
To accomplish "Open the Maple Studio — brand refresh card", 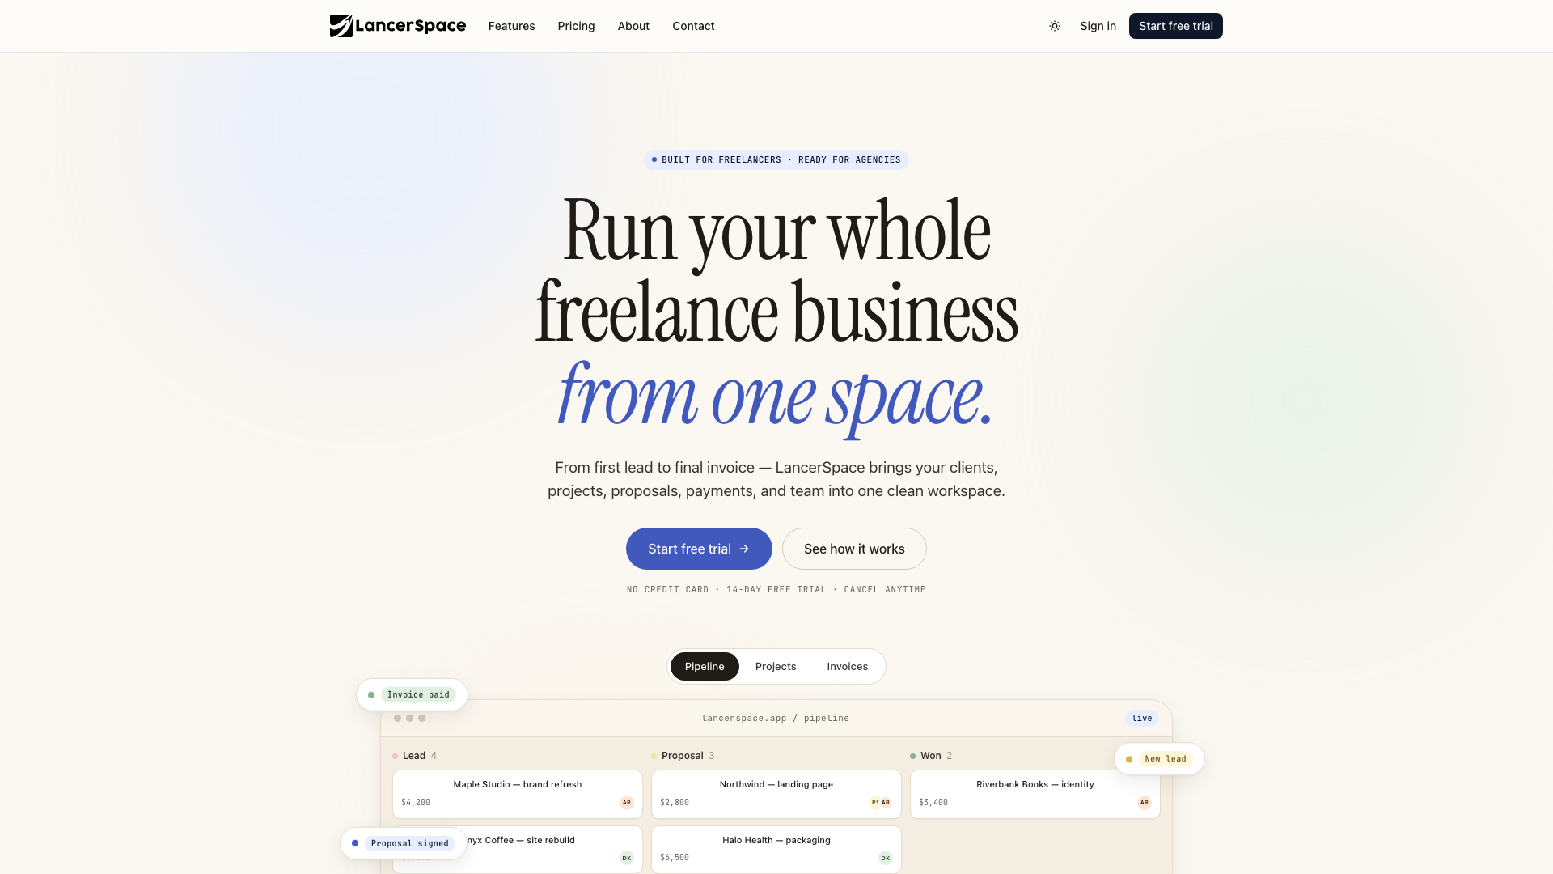I will [518, 794].
